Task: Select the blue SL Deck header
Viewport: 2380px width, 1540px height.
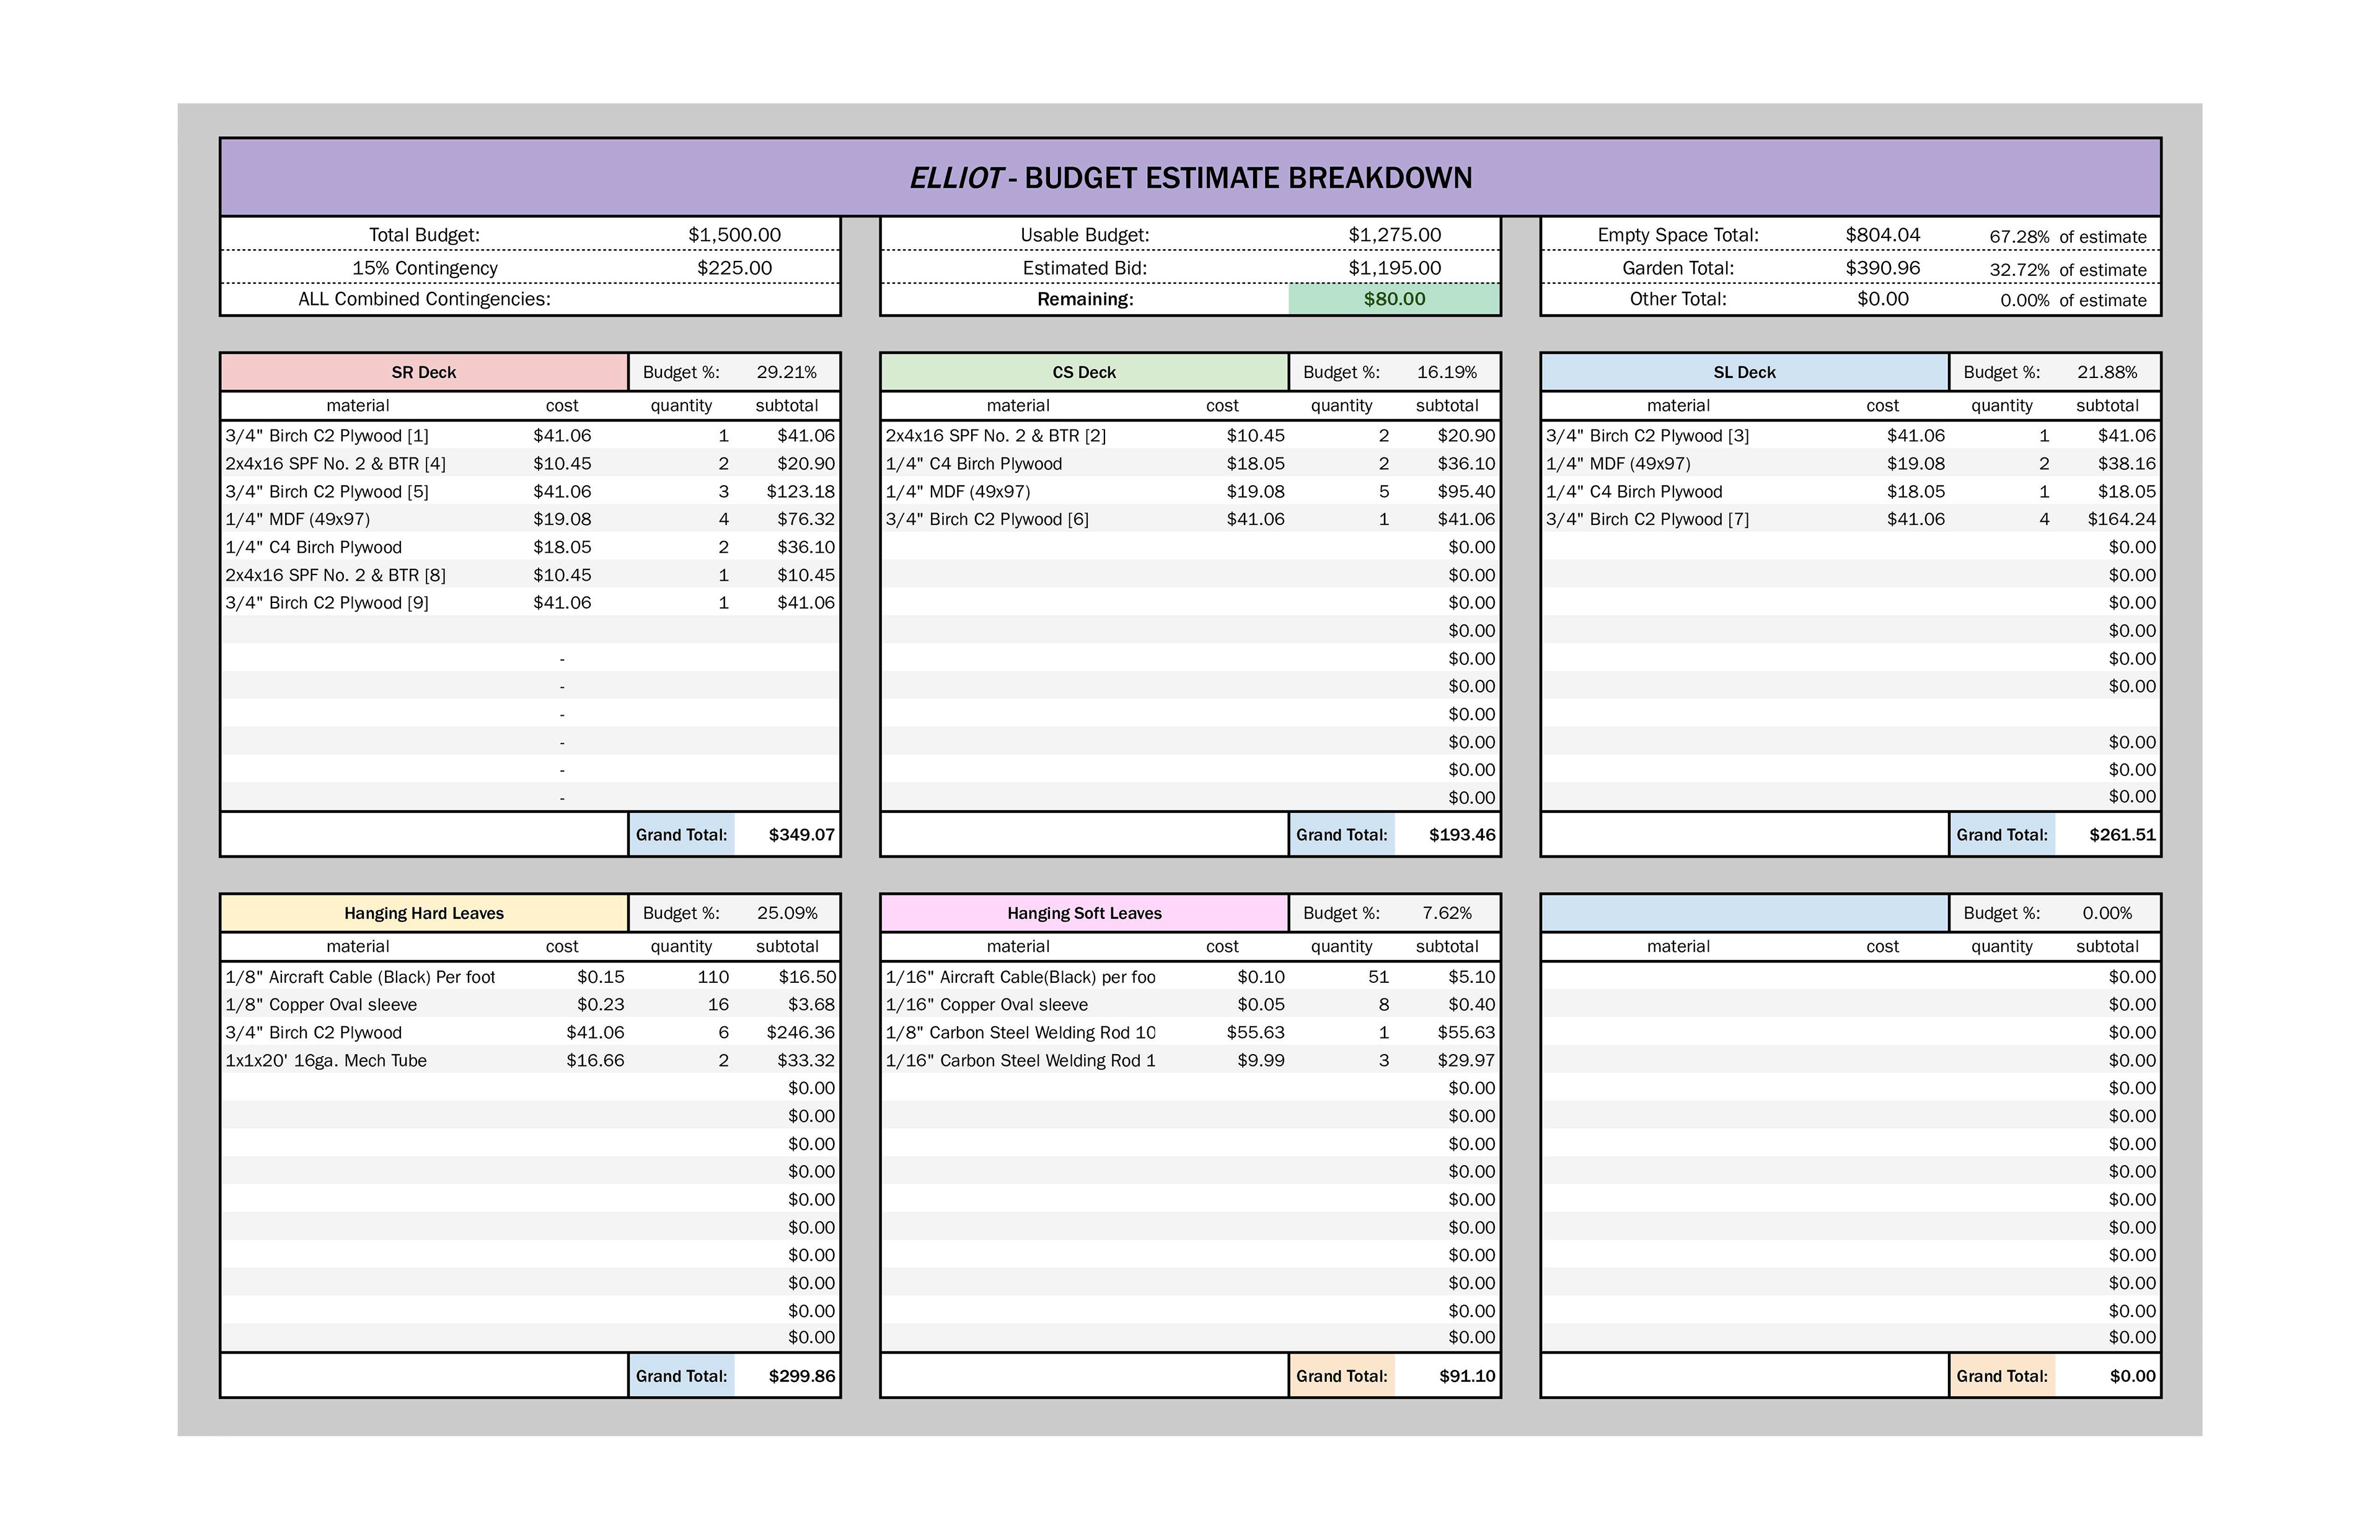Action: point(1744,372)
